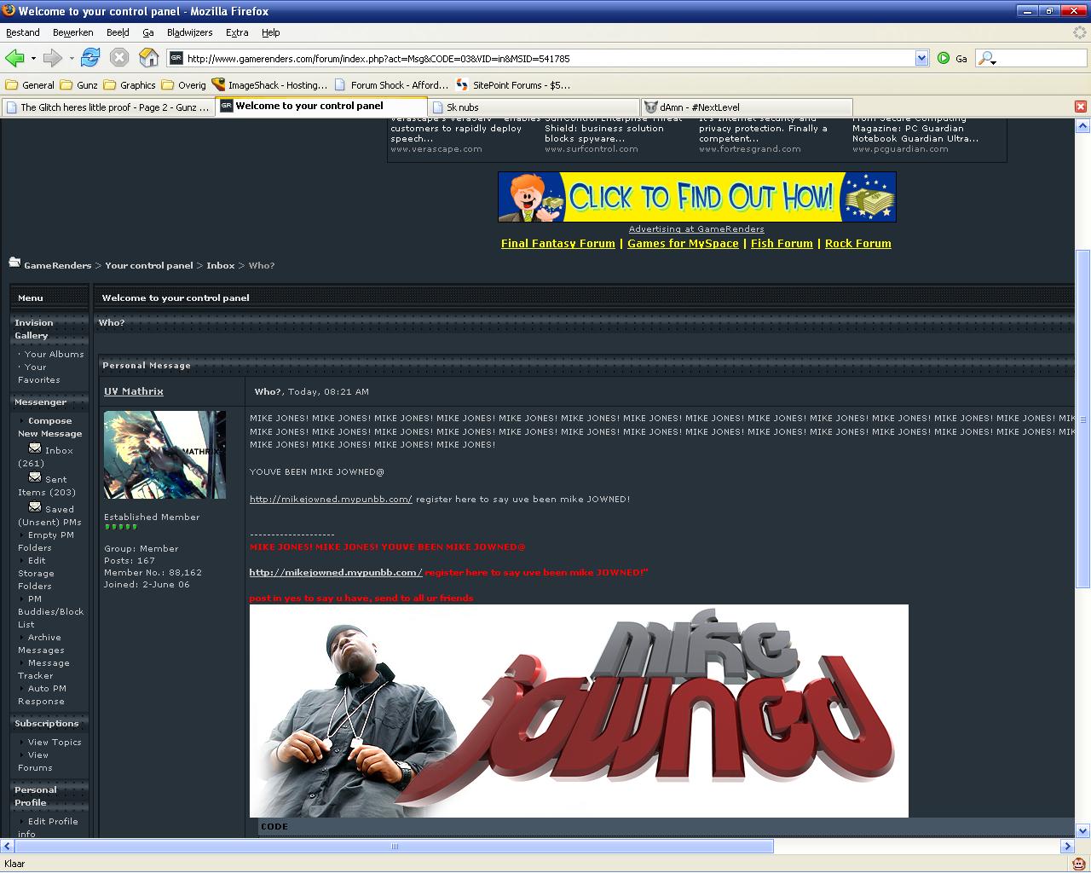
Task: Switch to the dAmn #NextLevel tab
Action: click(x=745, y=107)
